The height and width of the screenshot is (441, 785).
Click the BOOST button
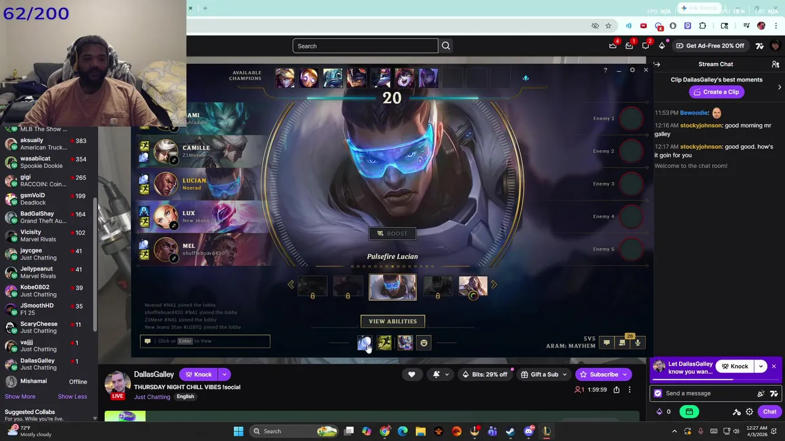392,233
